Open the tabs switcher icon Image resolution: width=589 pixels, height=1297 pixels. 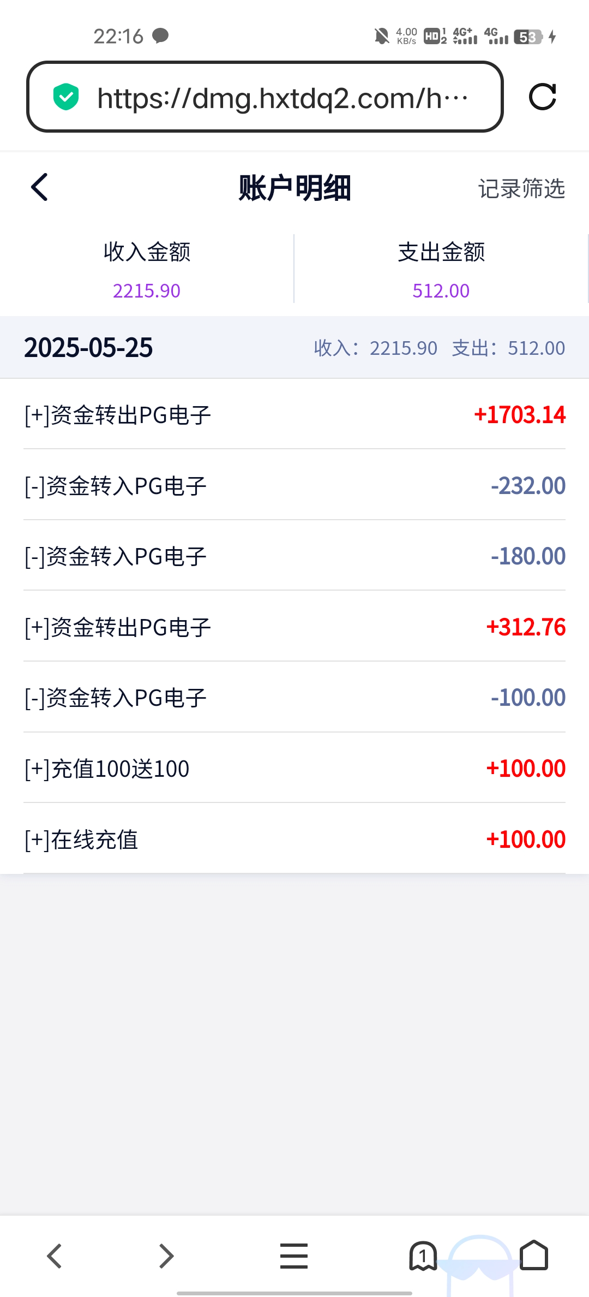tap(423, 1256)
